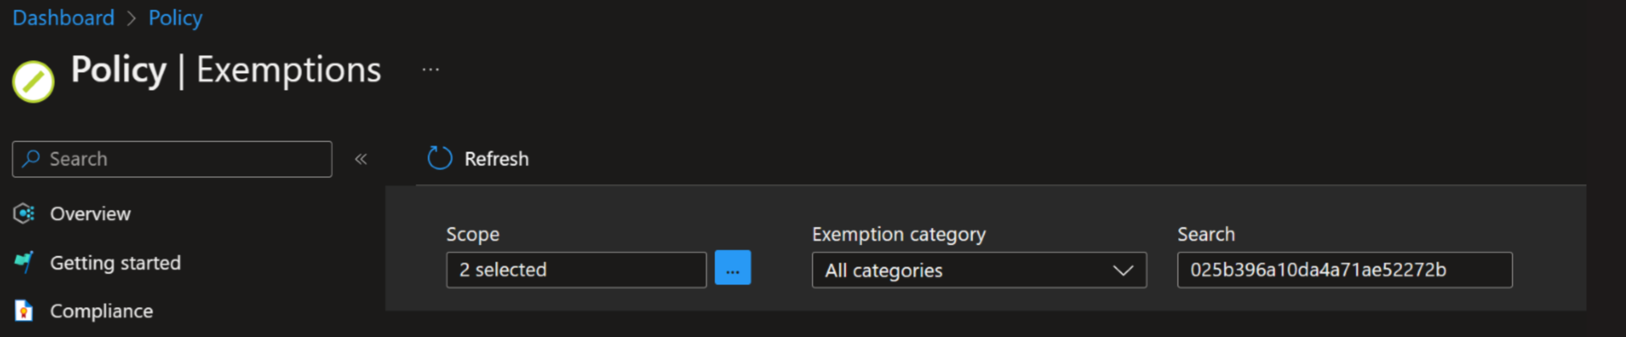The image size is (1626, 337).
Task: Click the dropdown chevron for All categories
Action: tap(1122, 271)
